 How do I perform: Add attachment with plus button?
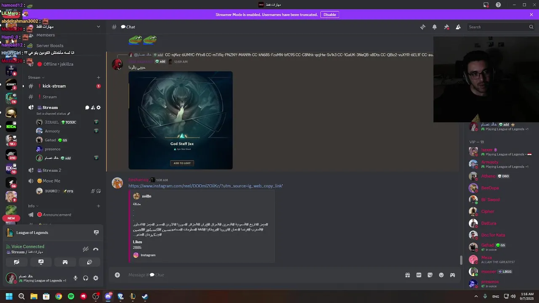coord(117,275)
